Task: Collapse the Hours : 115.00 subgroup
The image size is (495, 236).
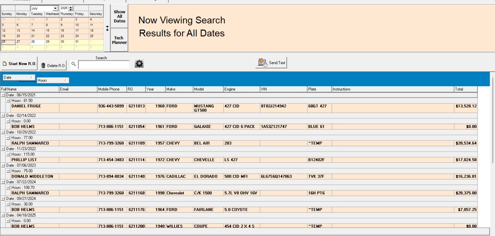Action: point(8,154)
